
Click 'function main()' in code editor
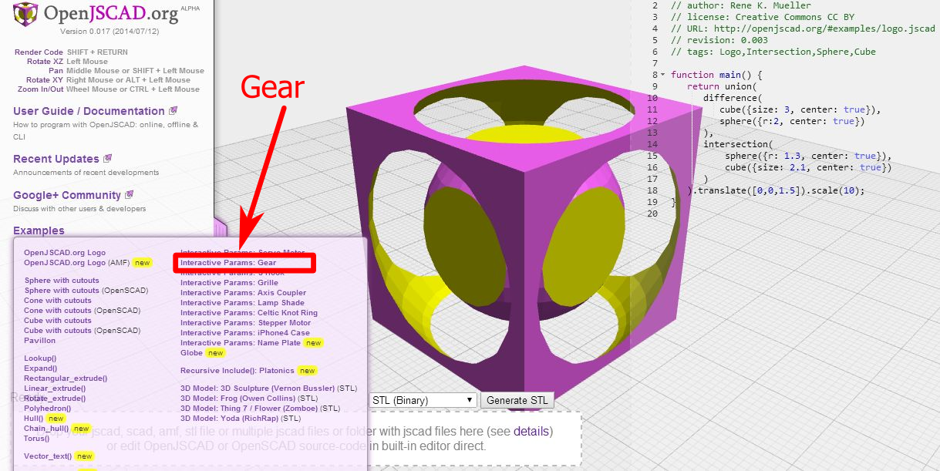pyautogui.click(x=716, y=75)
